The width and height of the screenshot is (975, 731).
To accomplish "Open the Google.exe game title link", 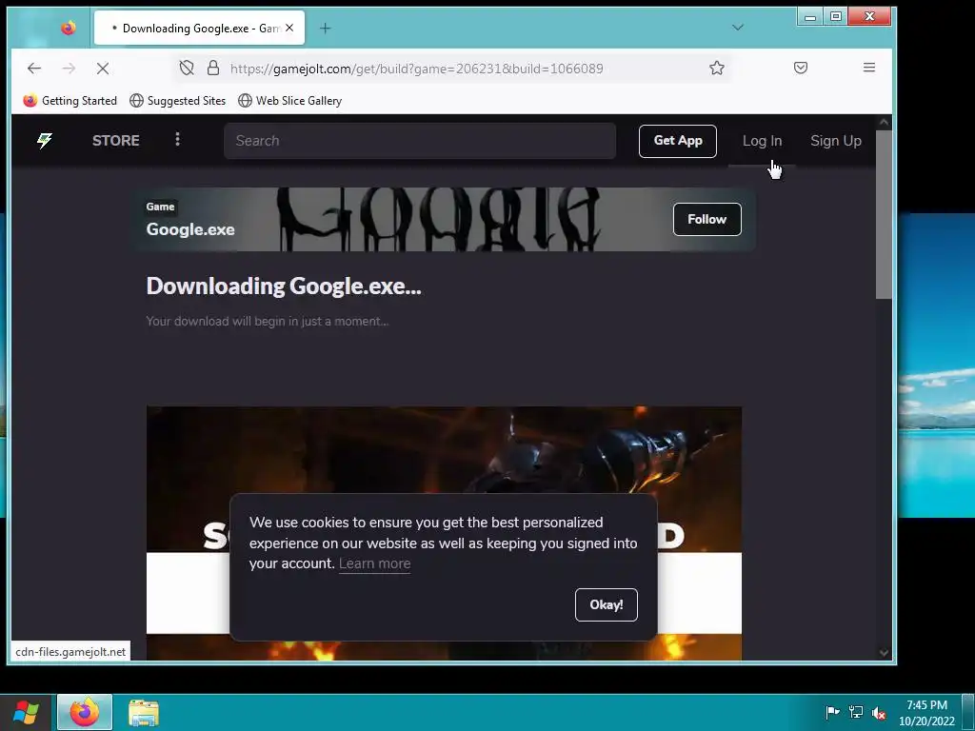I will [x=190, y=229].
